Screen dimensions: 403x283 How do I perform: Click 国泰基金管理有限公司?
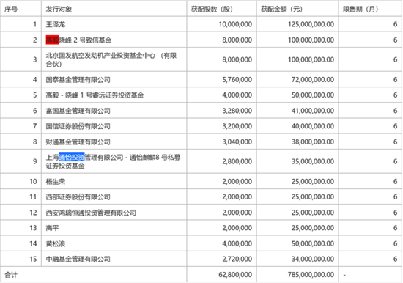click(78, 80)
